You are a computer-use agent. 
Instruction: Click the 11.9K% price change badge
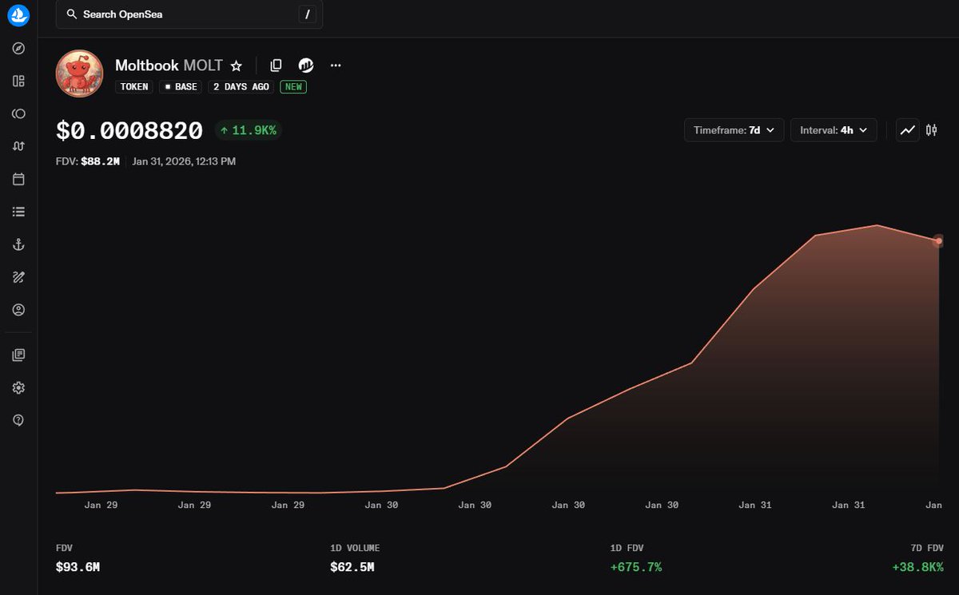pyautogui.click(x=248, y=130)
